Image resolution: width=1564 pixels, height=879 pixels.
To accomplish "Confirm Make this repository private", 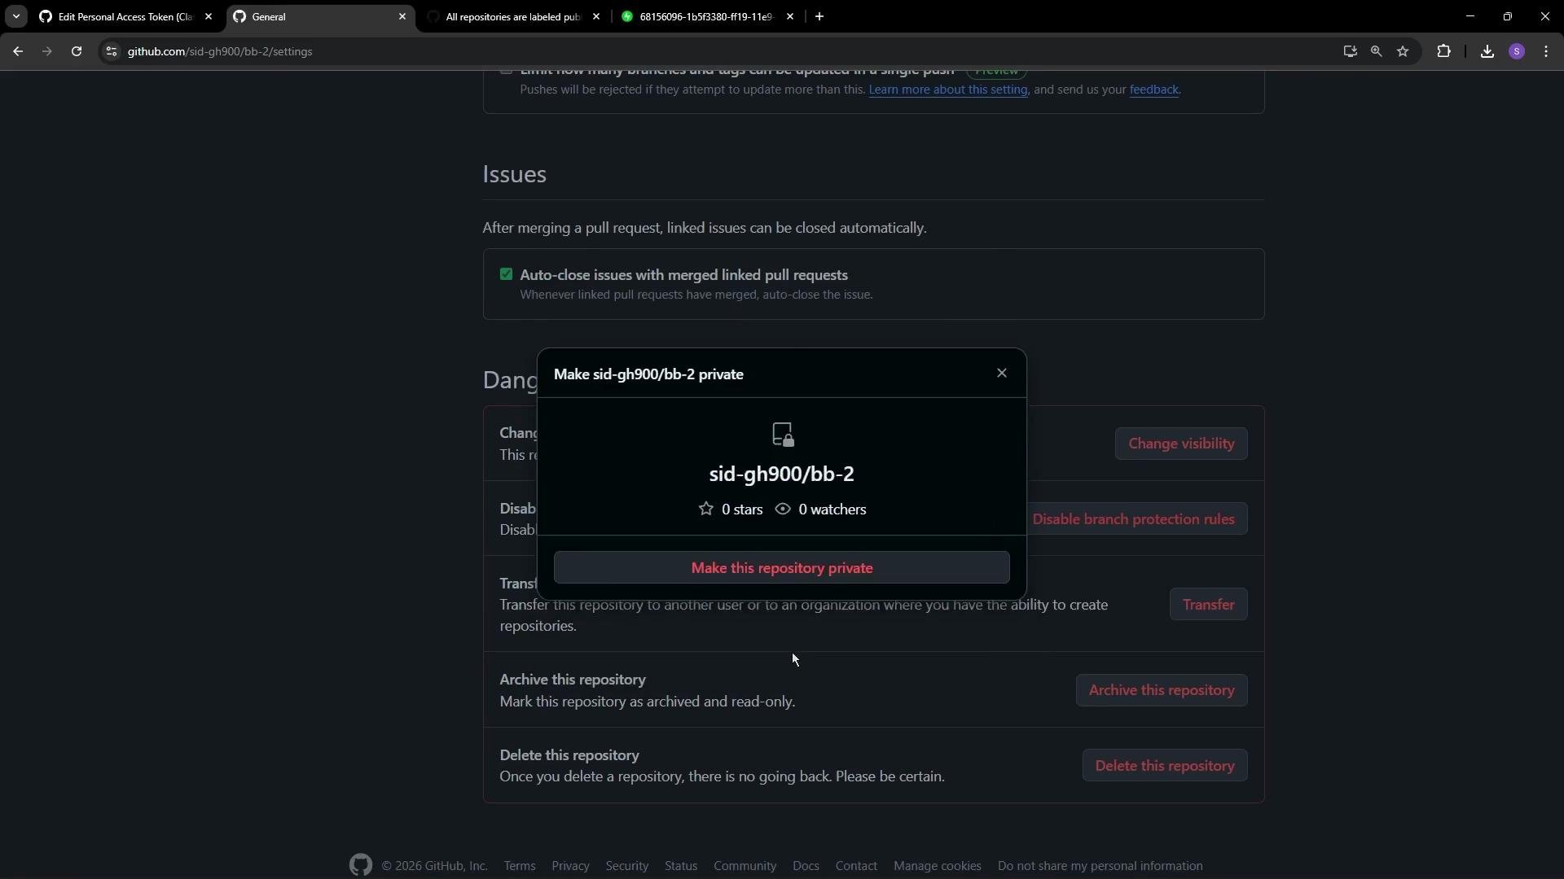I will (781, 568).
